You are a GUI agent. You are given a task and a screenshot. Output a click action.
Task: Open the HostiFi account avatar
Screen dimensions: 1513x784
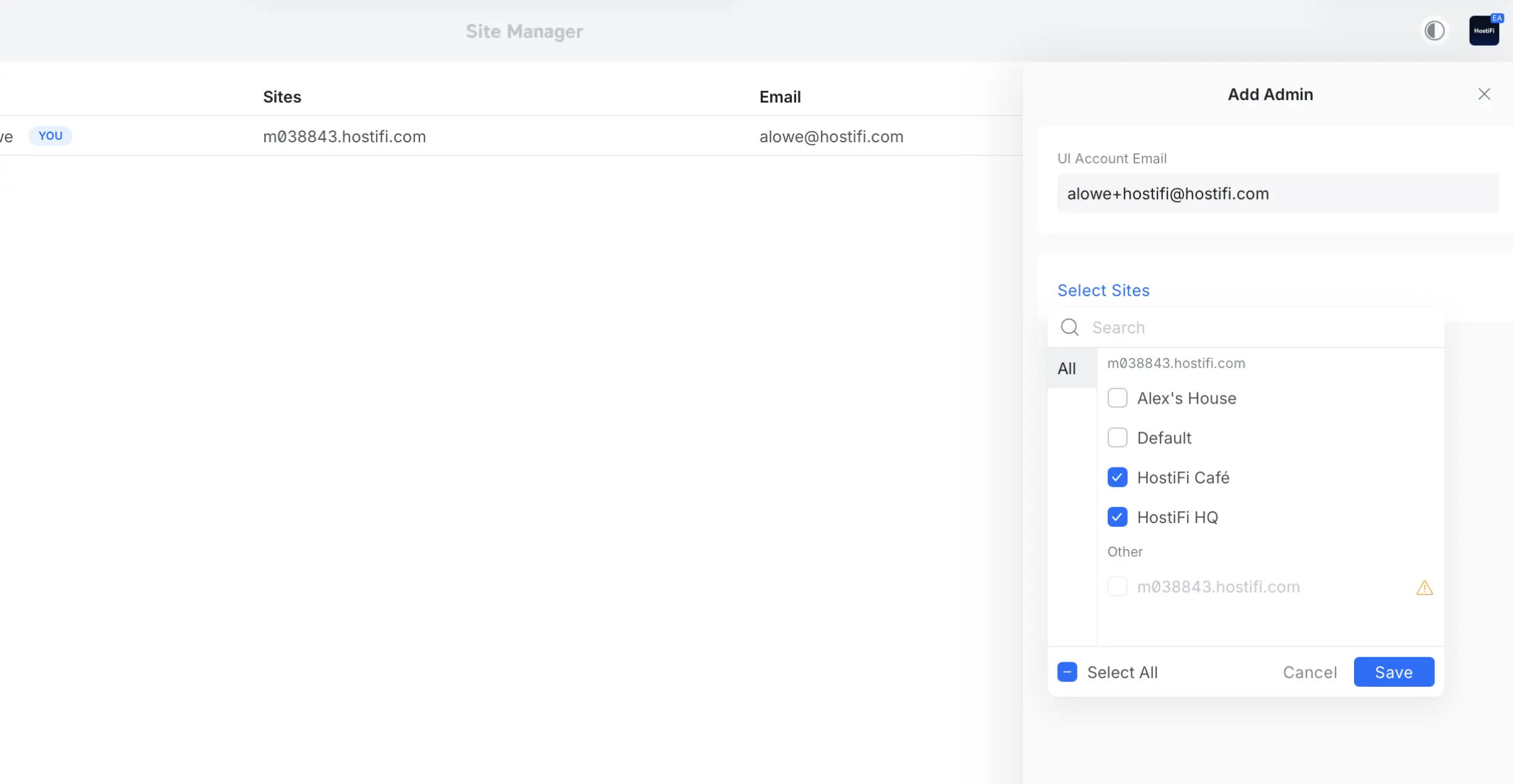1484,31
